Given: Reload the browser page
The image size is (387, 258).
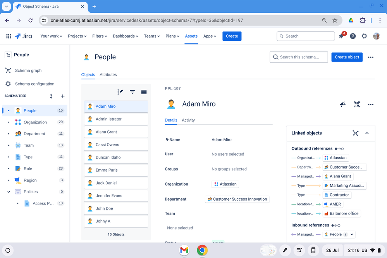Looking at the screenshot, I should click(30, 20).
